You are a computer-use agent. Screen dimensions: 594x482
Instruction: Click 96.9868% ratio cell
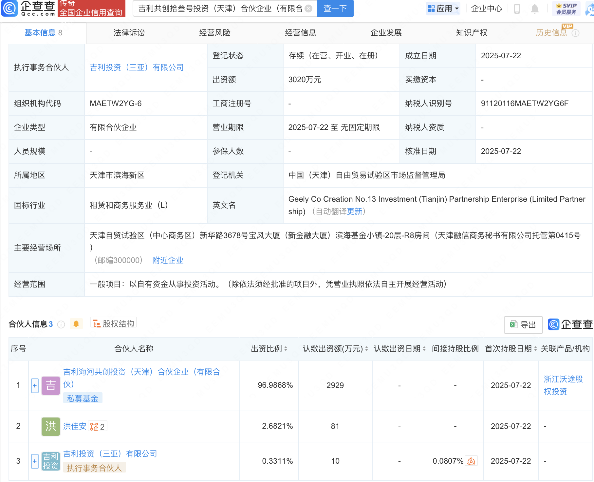click(275, 385)
